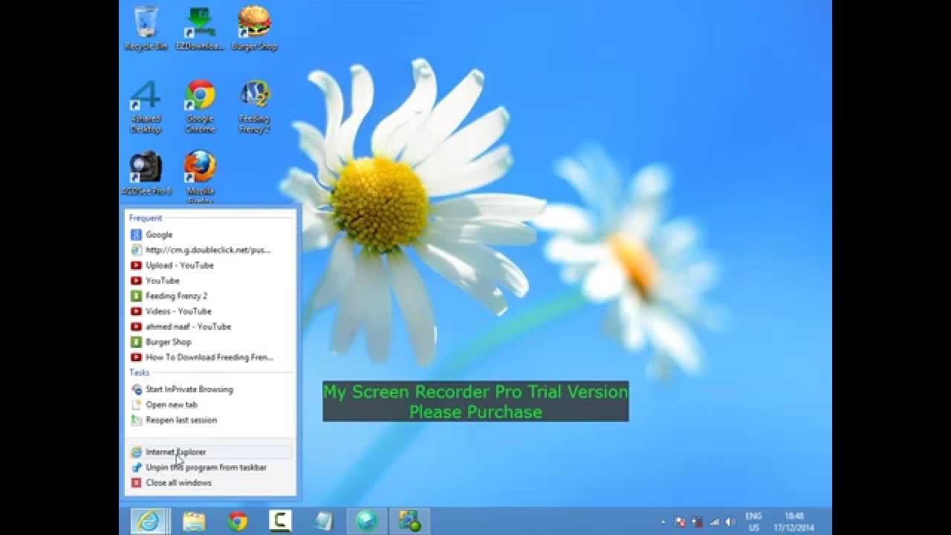Select Unpin this program from taskbar
Screen dimensions: 951x535
[x=210, y=467]
